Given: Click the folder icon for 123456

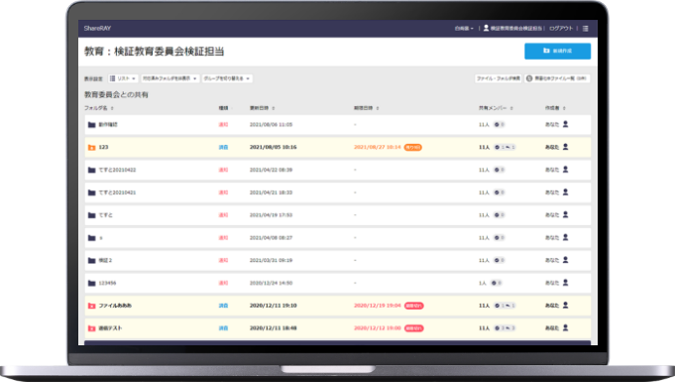Looking at the screenshot, I should click(x=92, y=283).
